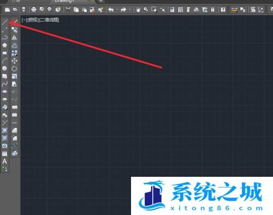The image size is (273, 215).
Task: Select the Move tool
Action: 14,61
